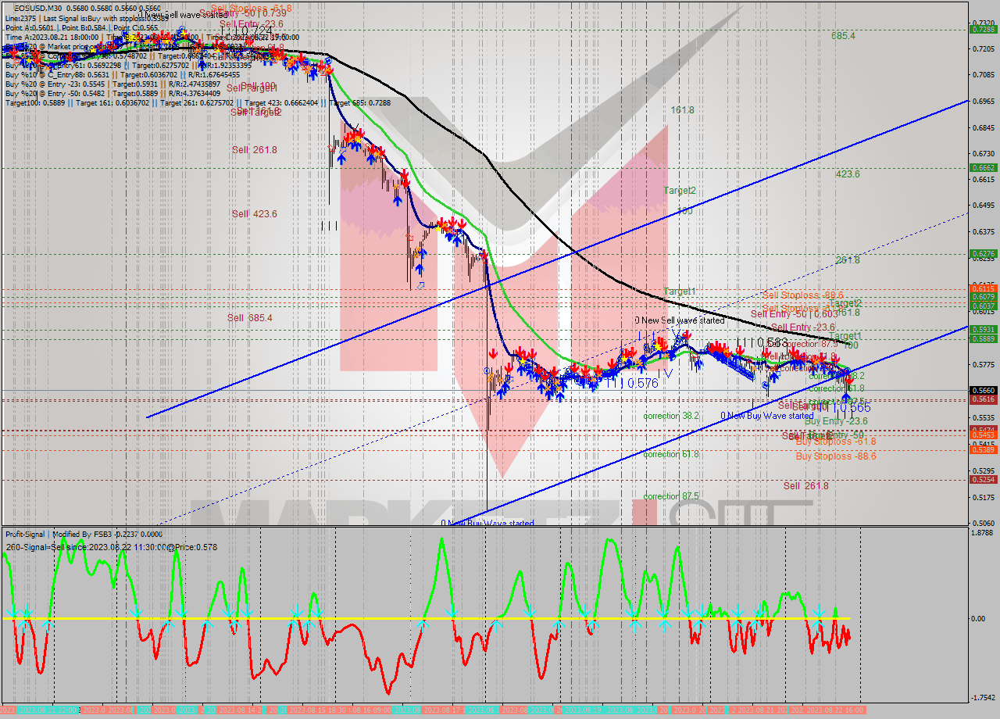Select the green '685.4' Fibonacci label
1000x719 pixels.
pos(843,36)
